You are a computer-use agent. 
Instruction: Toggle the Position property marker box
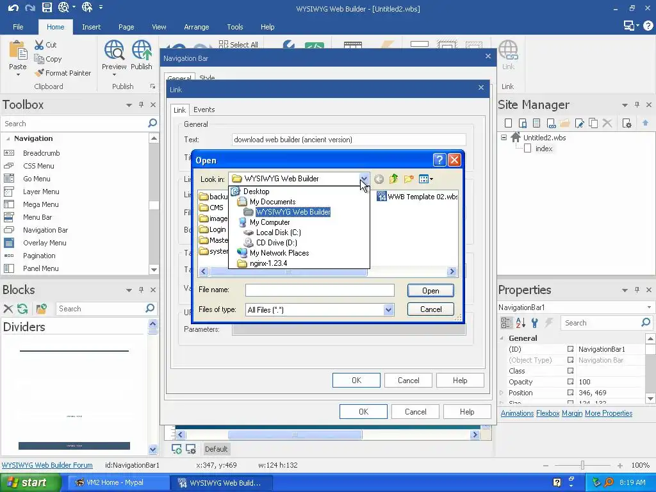click(570, 393)
